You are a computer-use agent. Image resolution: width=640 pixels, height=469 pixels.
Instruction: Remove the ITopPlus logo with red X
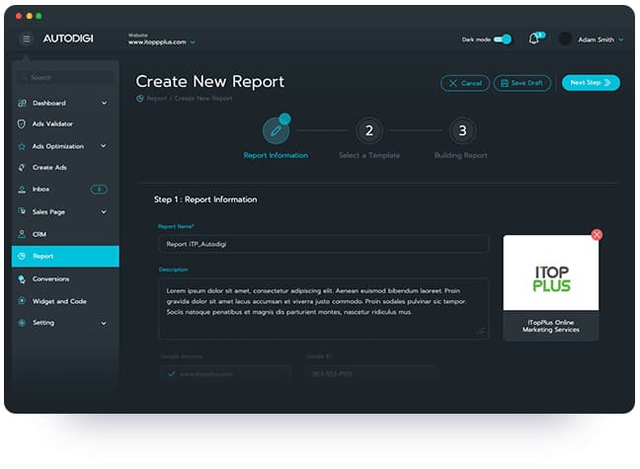596,235
